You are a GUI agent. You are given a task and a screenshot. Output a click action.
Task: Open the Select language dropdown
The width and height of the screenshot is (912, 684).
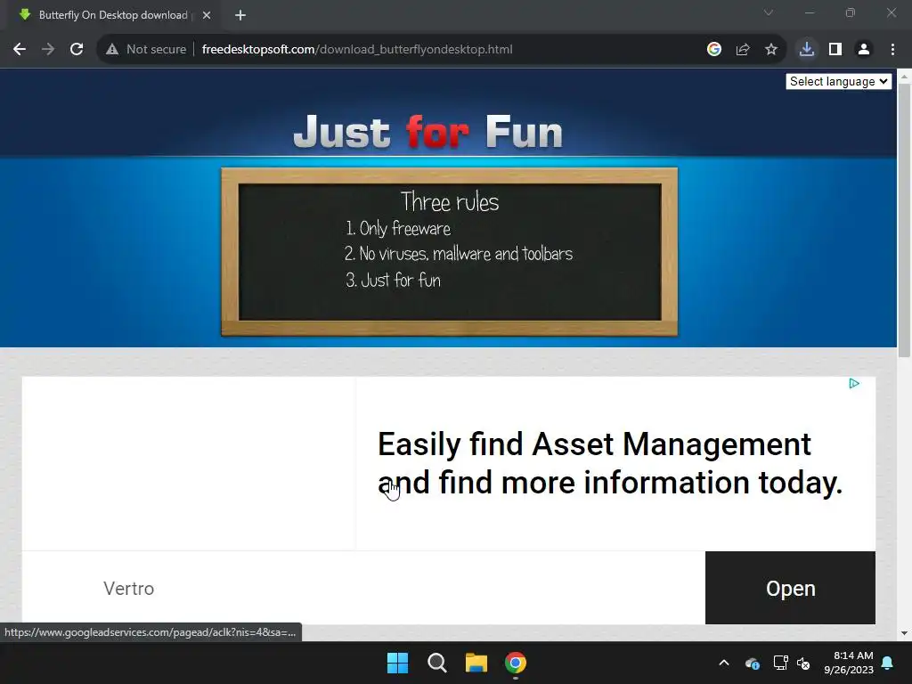(x=838, y=81)
